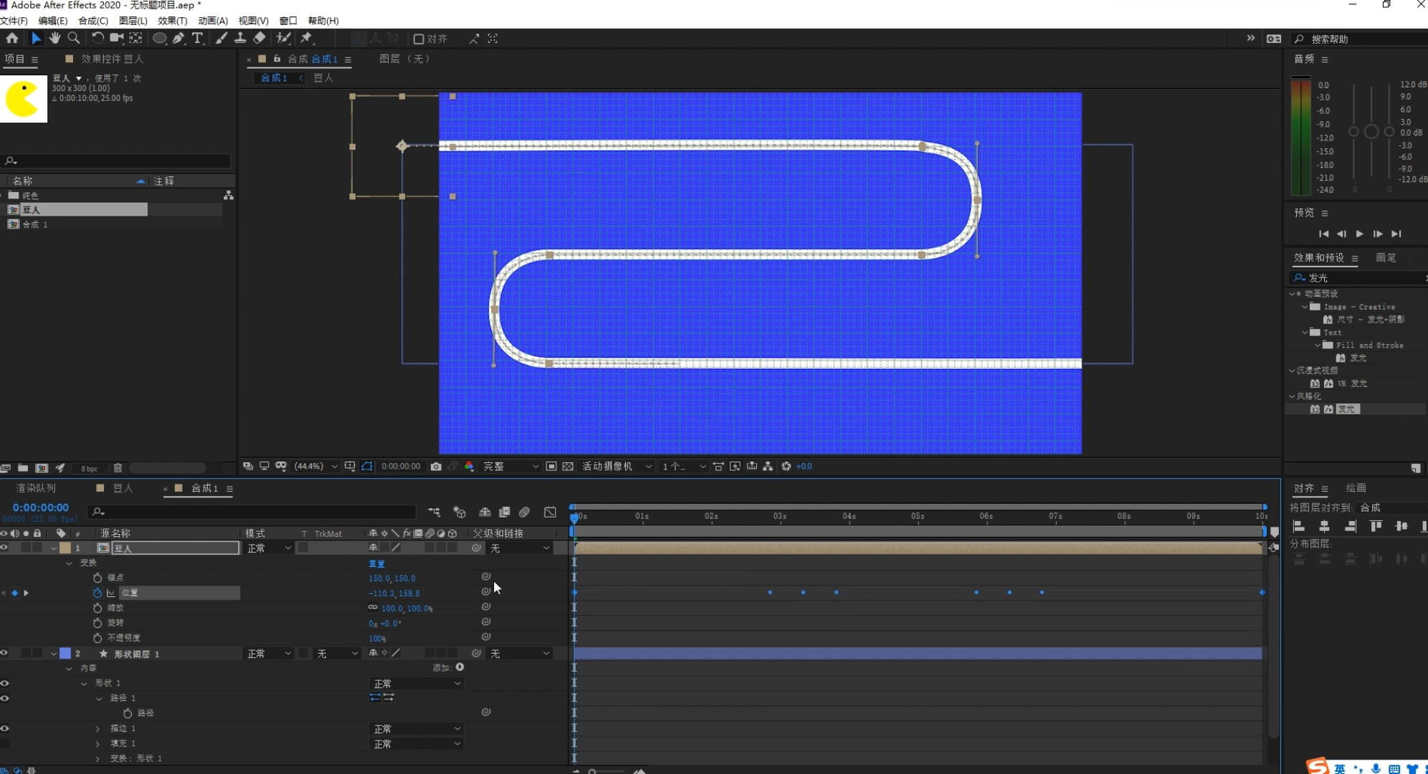Image resolution: width=1428 pixels, height=774 pixels.
Task: Select the Type text tool
Action: point(197,38)
